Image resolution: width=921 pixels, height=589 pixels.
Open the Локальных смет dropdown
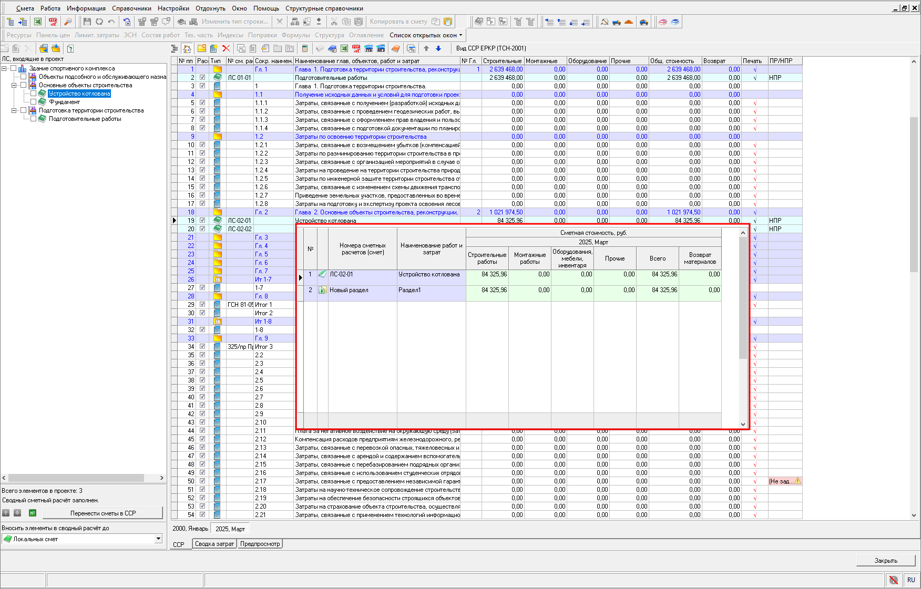click(158, 539)
